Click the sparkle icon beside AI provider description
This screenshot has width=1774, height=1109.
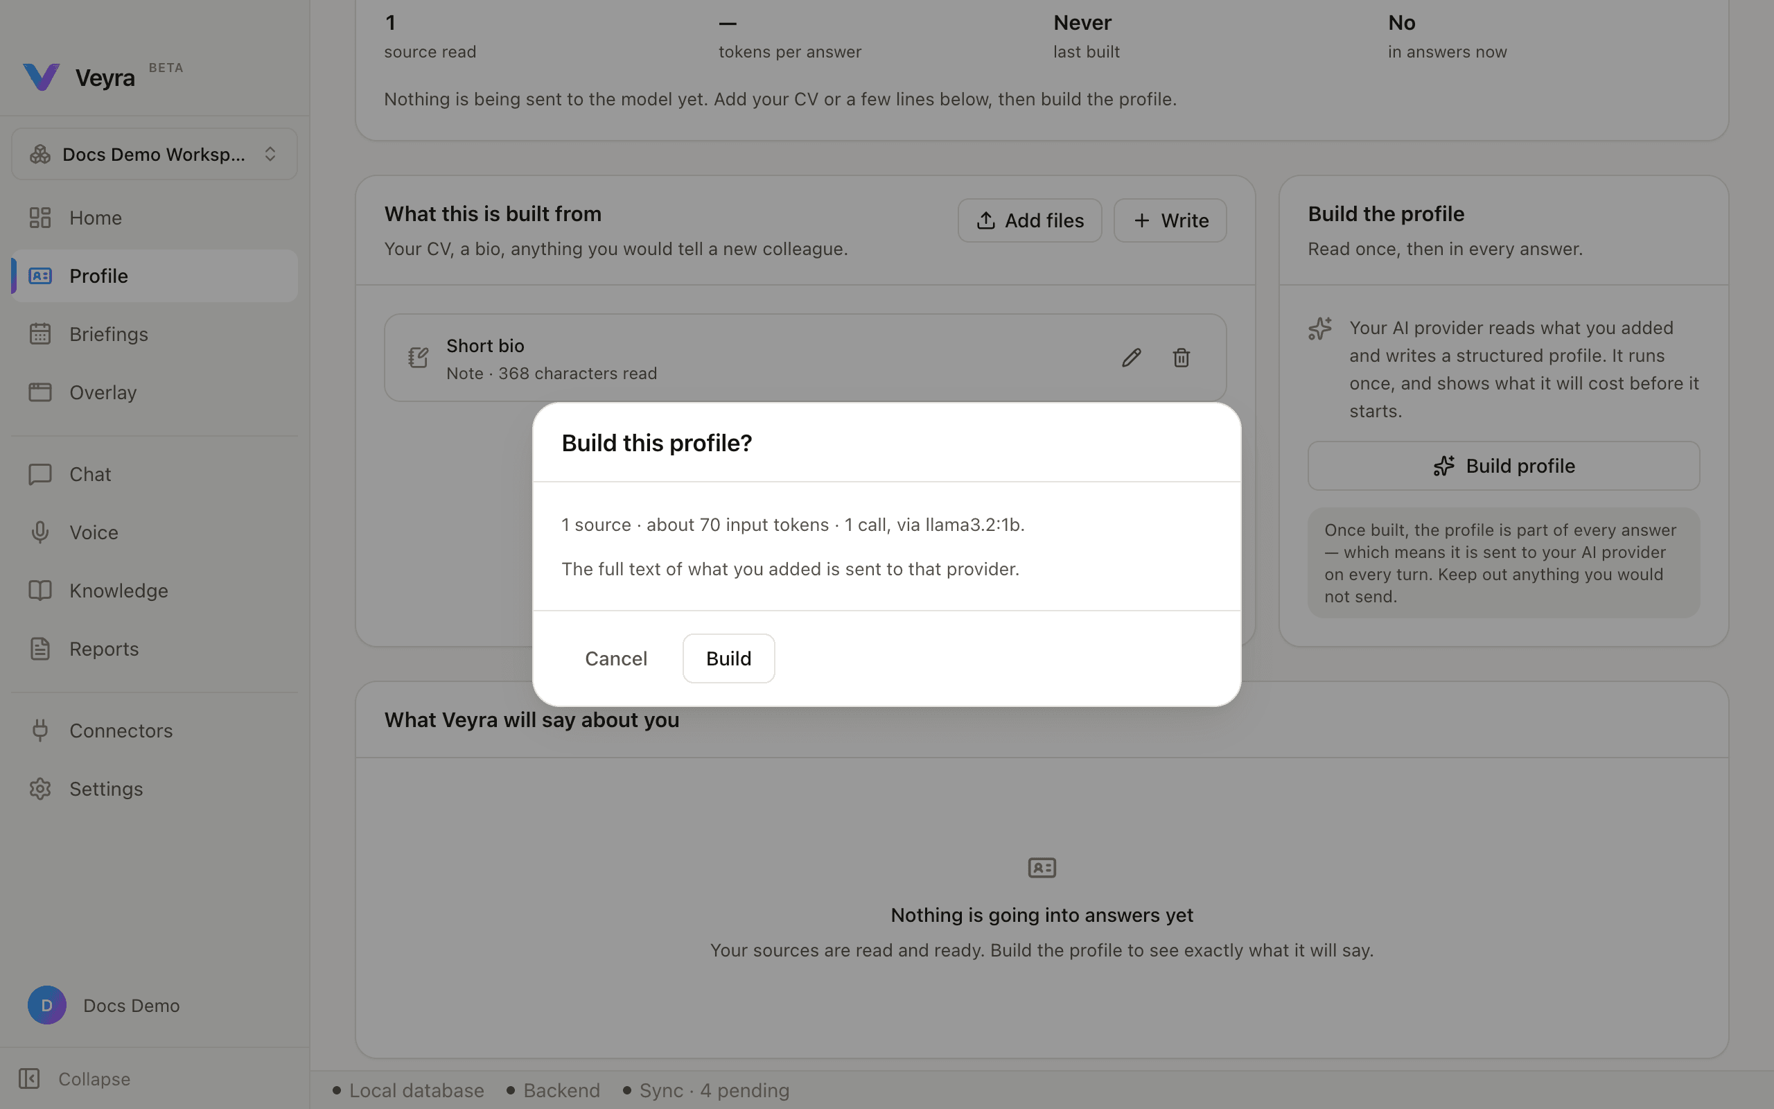pos(1319,328)
